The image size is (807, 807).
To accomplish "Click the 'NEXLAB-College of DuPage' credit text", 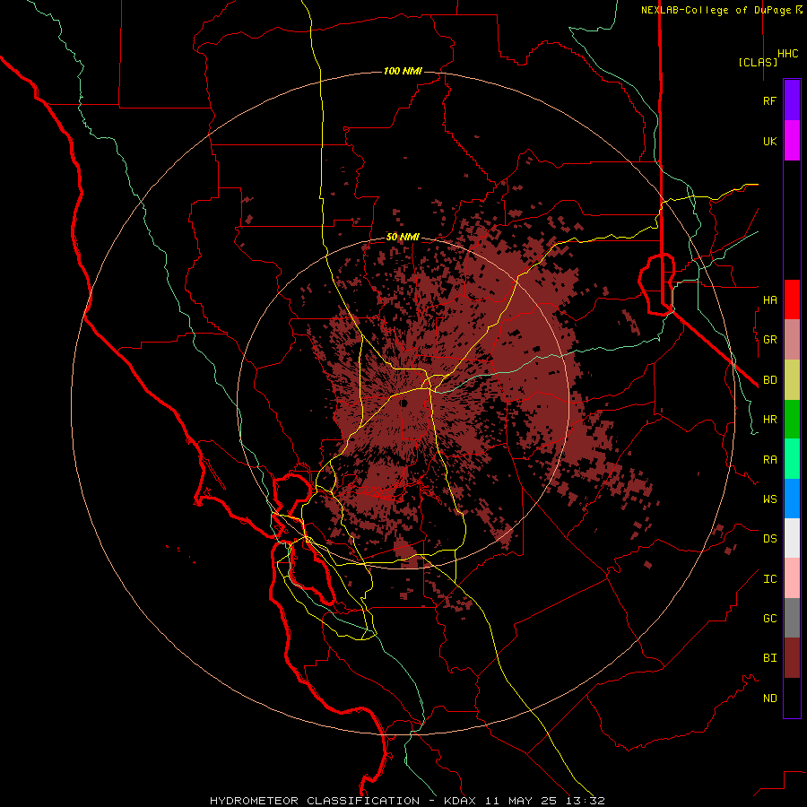I will (x=717, y=10).
